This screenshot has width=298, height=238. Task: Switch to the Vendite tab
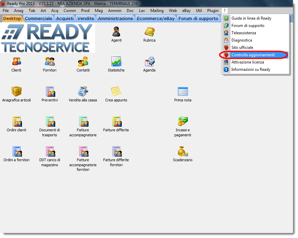pos(86,18)
